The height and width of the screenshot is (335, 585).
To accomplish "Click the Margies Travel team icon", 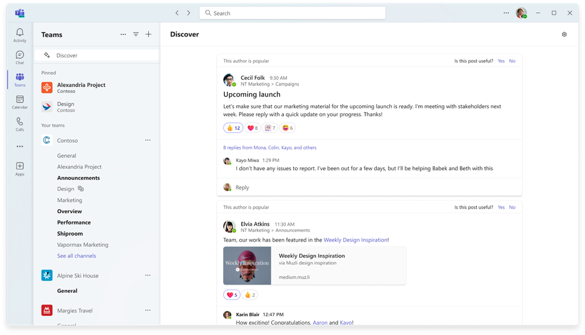I will coord(47,310).
